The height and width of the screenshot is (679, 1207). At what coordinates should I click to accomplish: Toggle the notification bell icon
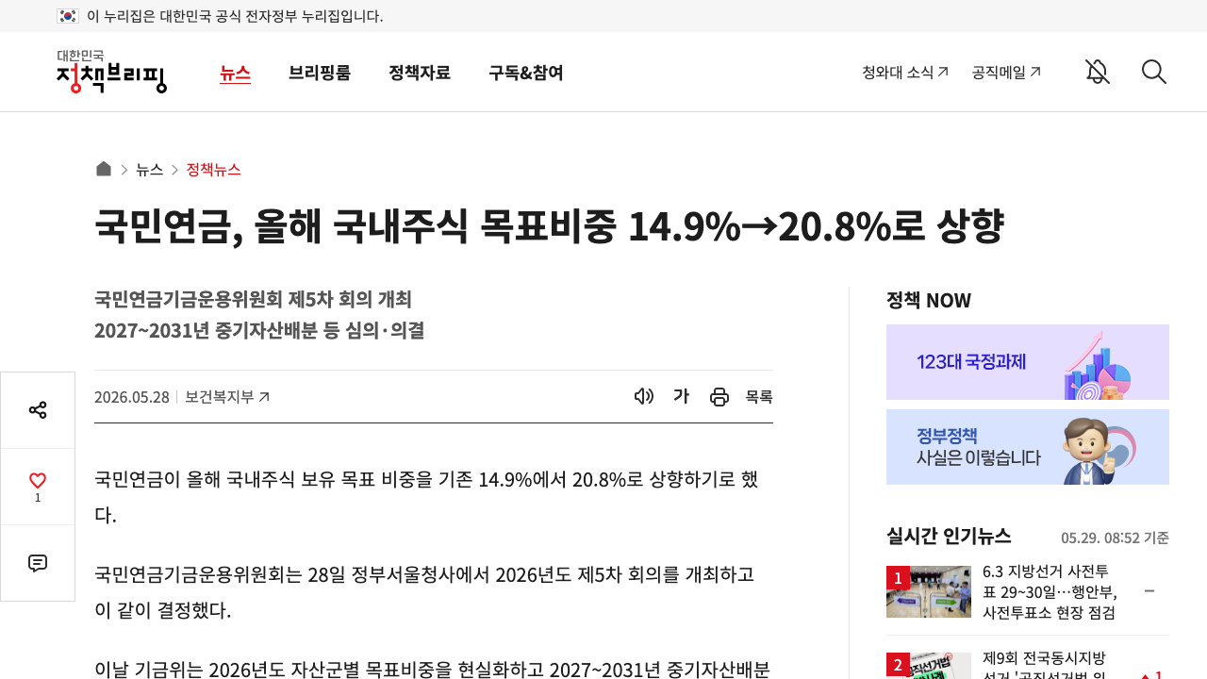[1098, 72]
